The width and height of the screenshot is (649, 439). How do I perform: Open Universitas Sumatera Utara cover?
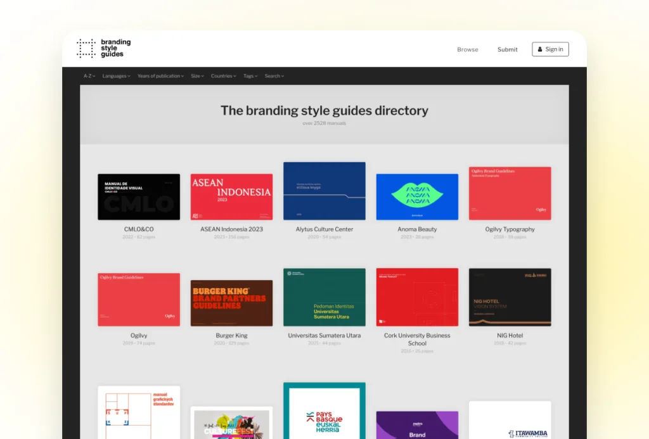coord(324,297)
